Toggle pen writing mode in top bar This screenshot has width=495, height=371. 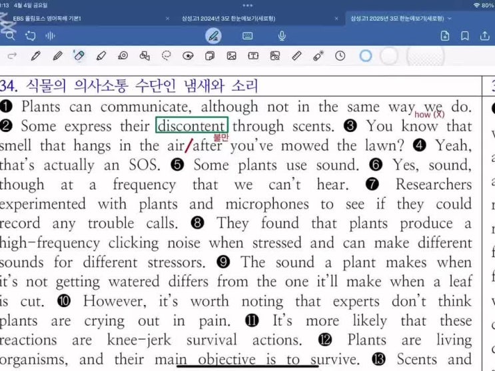pos(213,36)
